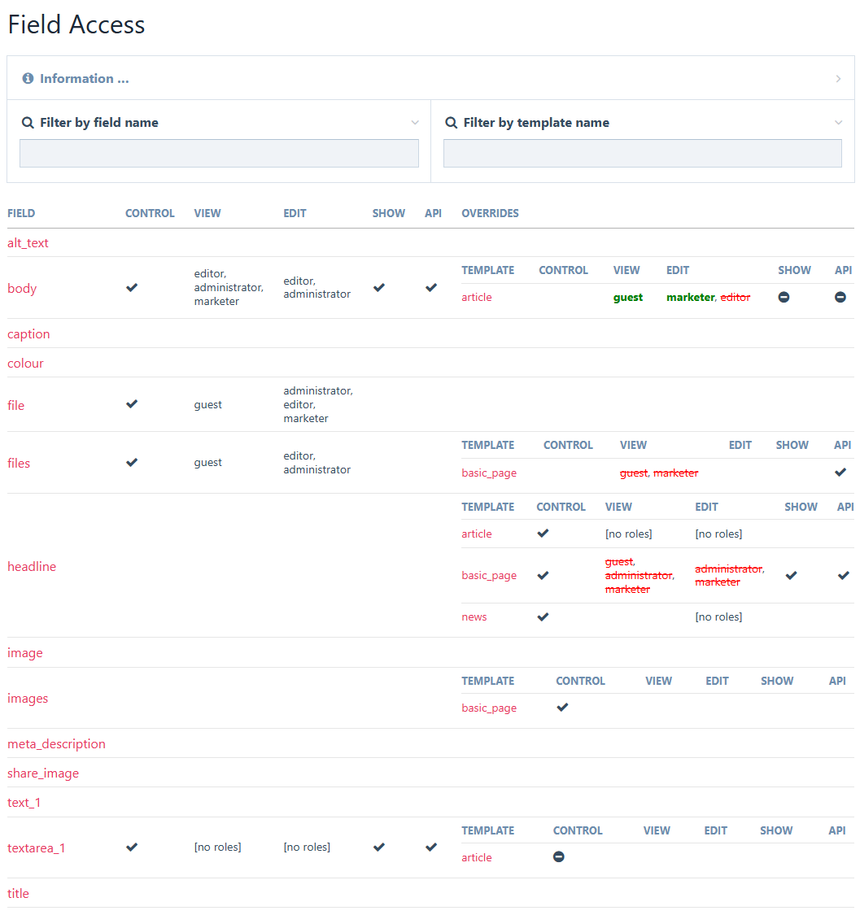Open the meta_description field link
Image resolution: width=860 pixels, height=915 pixels.
(56, 744)
